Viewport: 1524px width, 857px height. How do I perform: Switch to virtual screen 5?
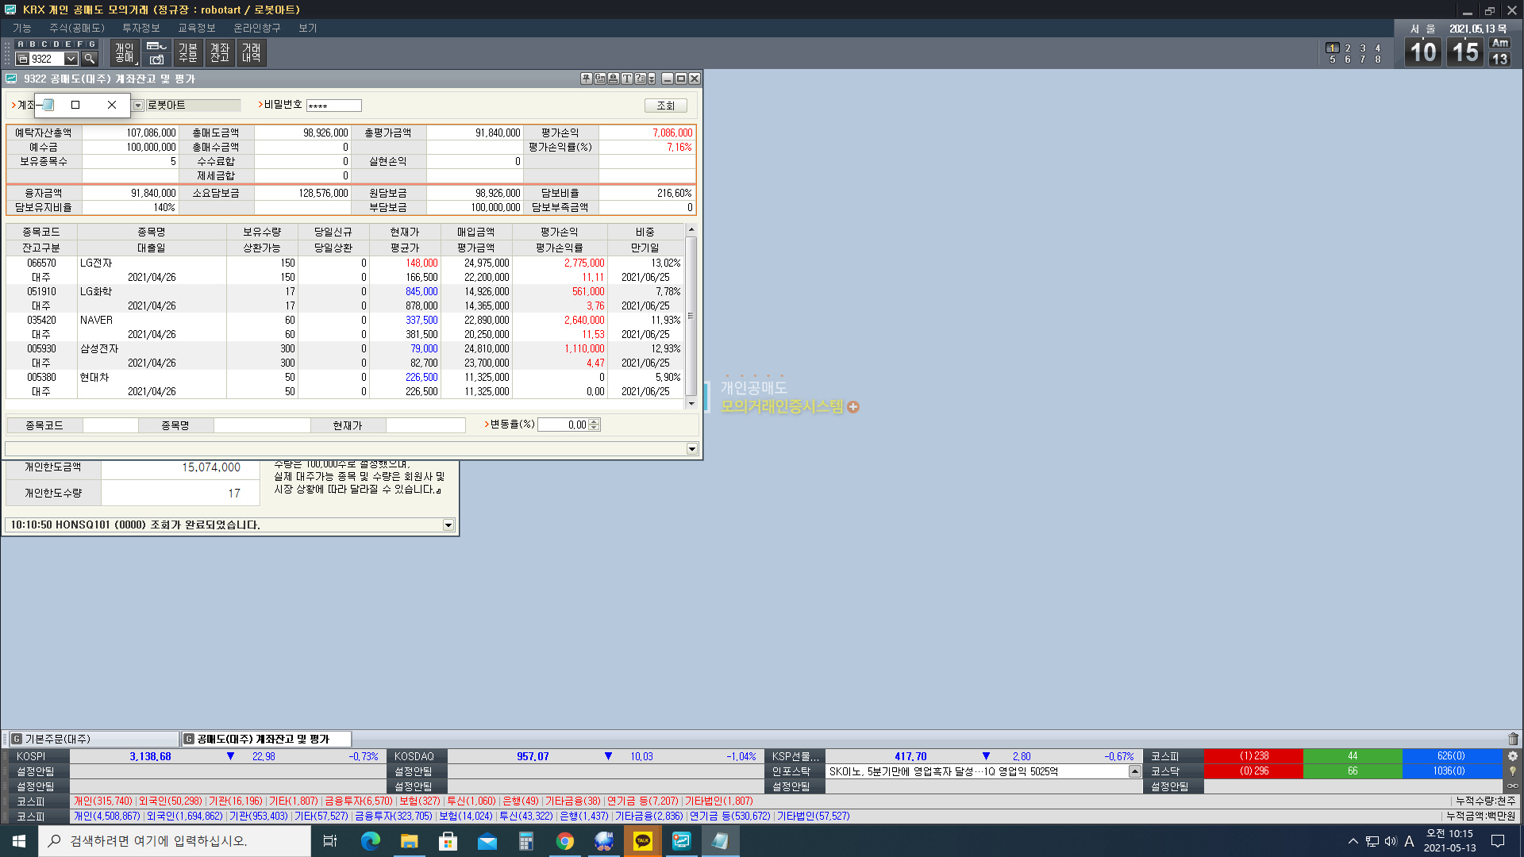click(1332, 60)
